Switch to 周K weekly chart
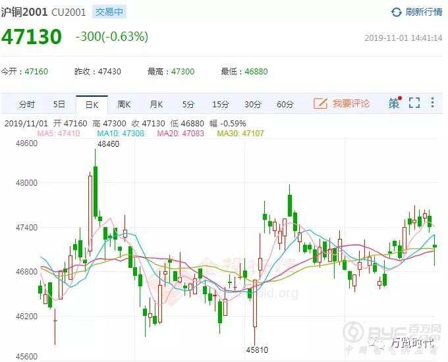Viewport: 448px width, 362px height. pyautogui.click(x=124, y=104)
